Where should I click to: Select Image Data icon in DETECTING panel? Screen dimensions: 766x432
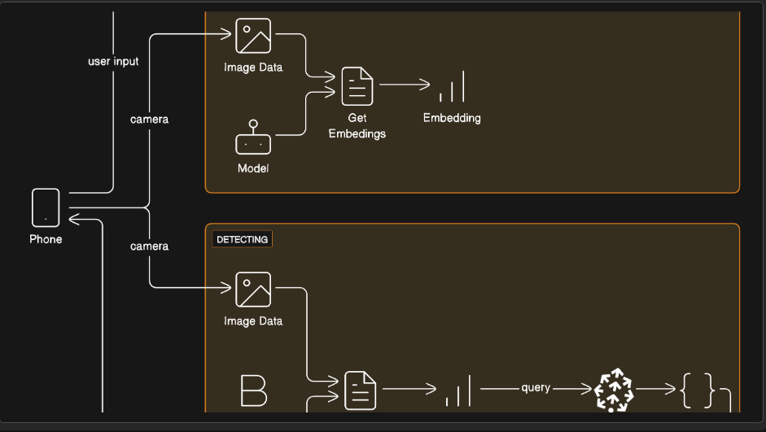(253, 290)
